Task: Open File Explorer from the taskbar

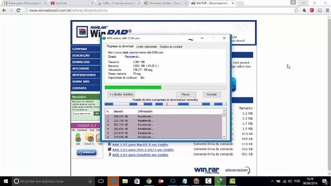Action: [x=125, y=181]
